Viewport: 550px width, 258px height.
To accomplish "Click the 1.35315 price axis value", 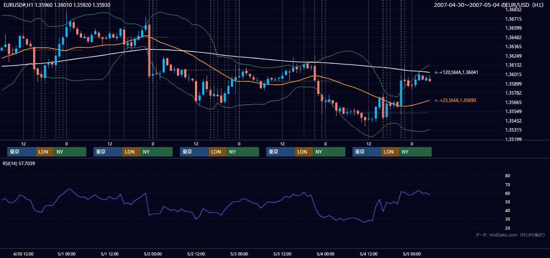I will 513,130.
